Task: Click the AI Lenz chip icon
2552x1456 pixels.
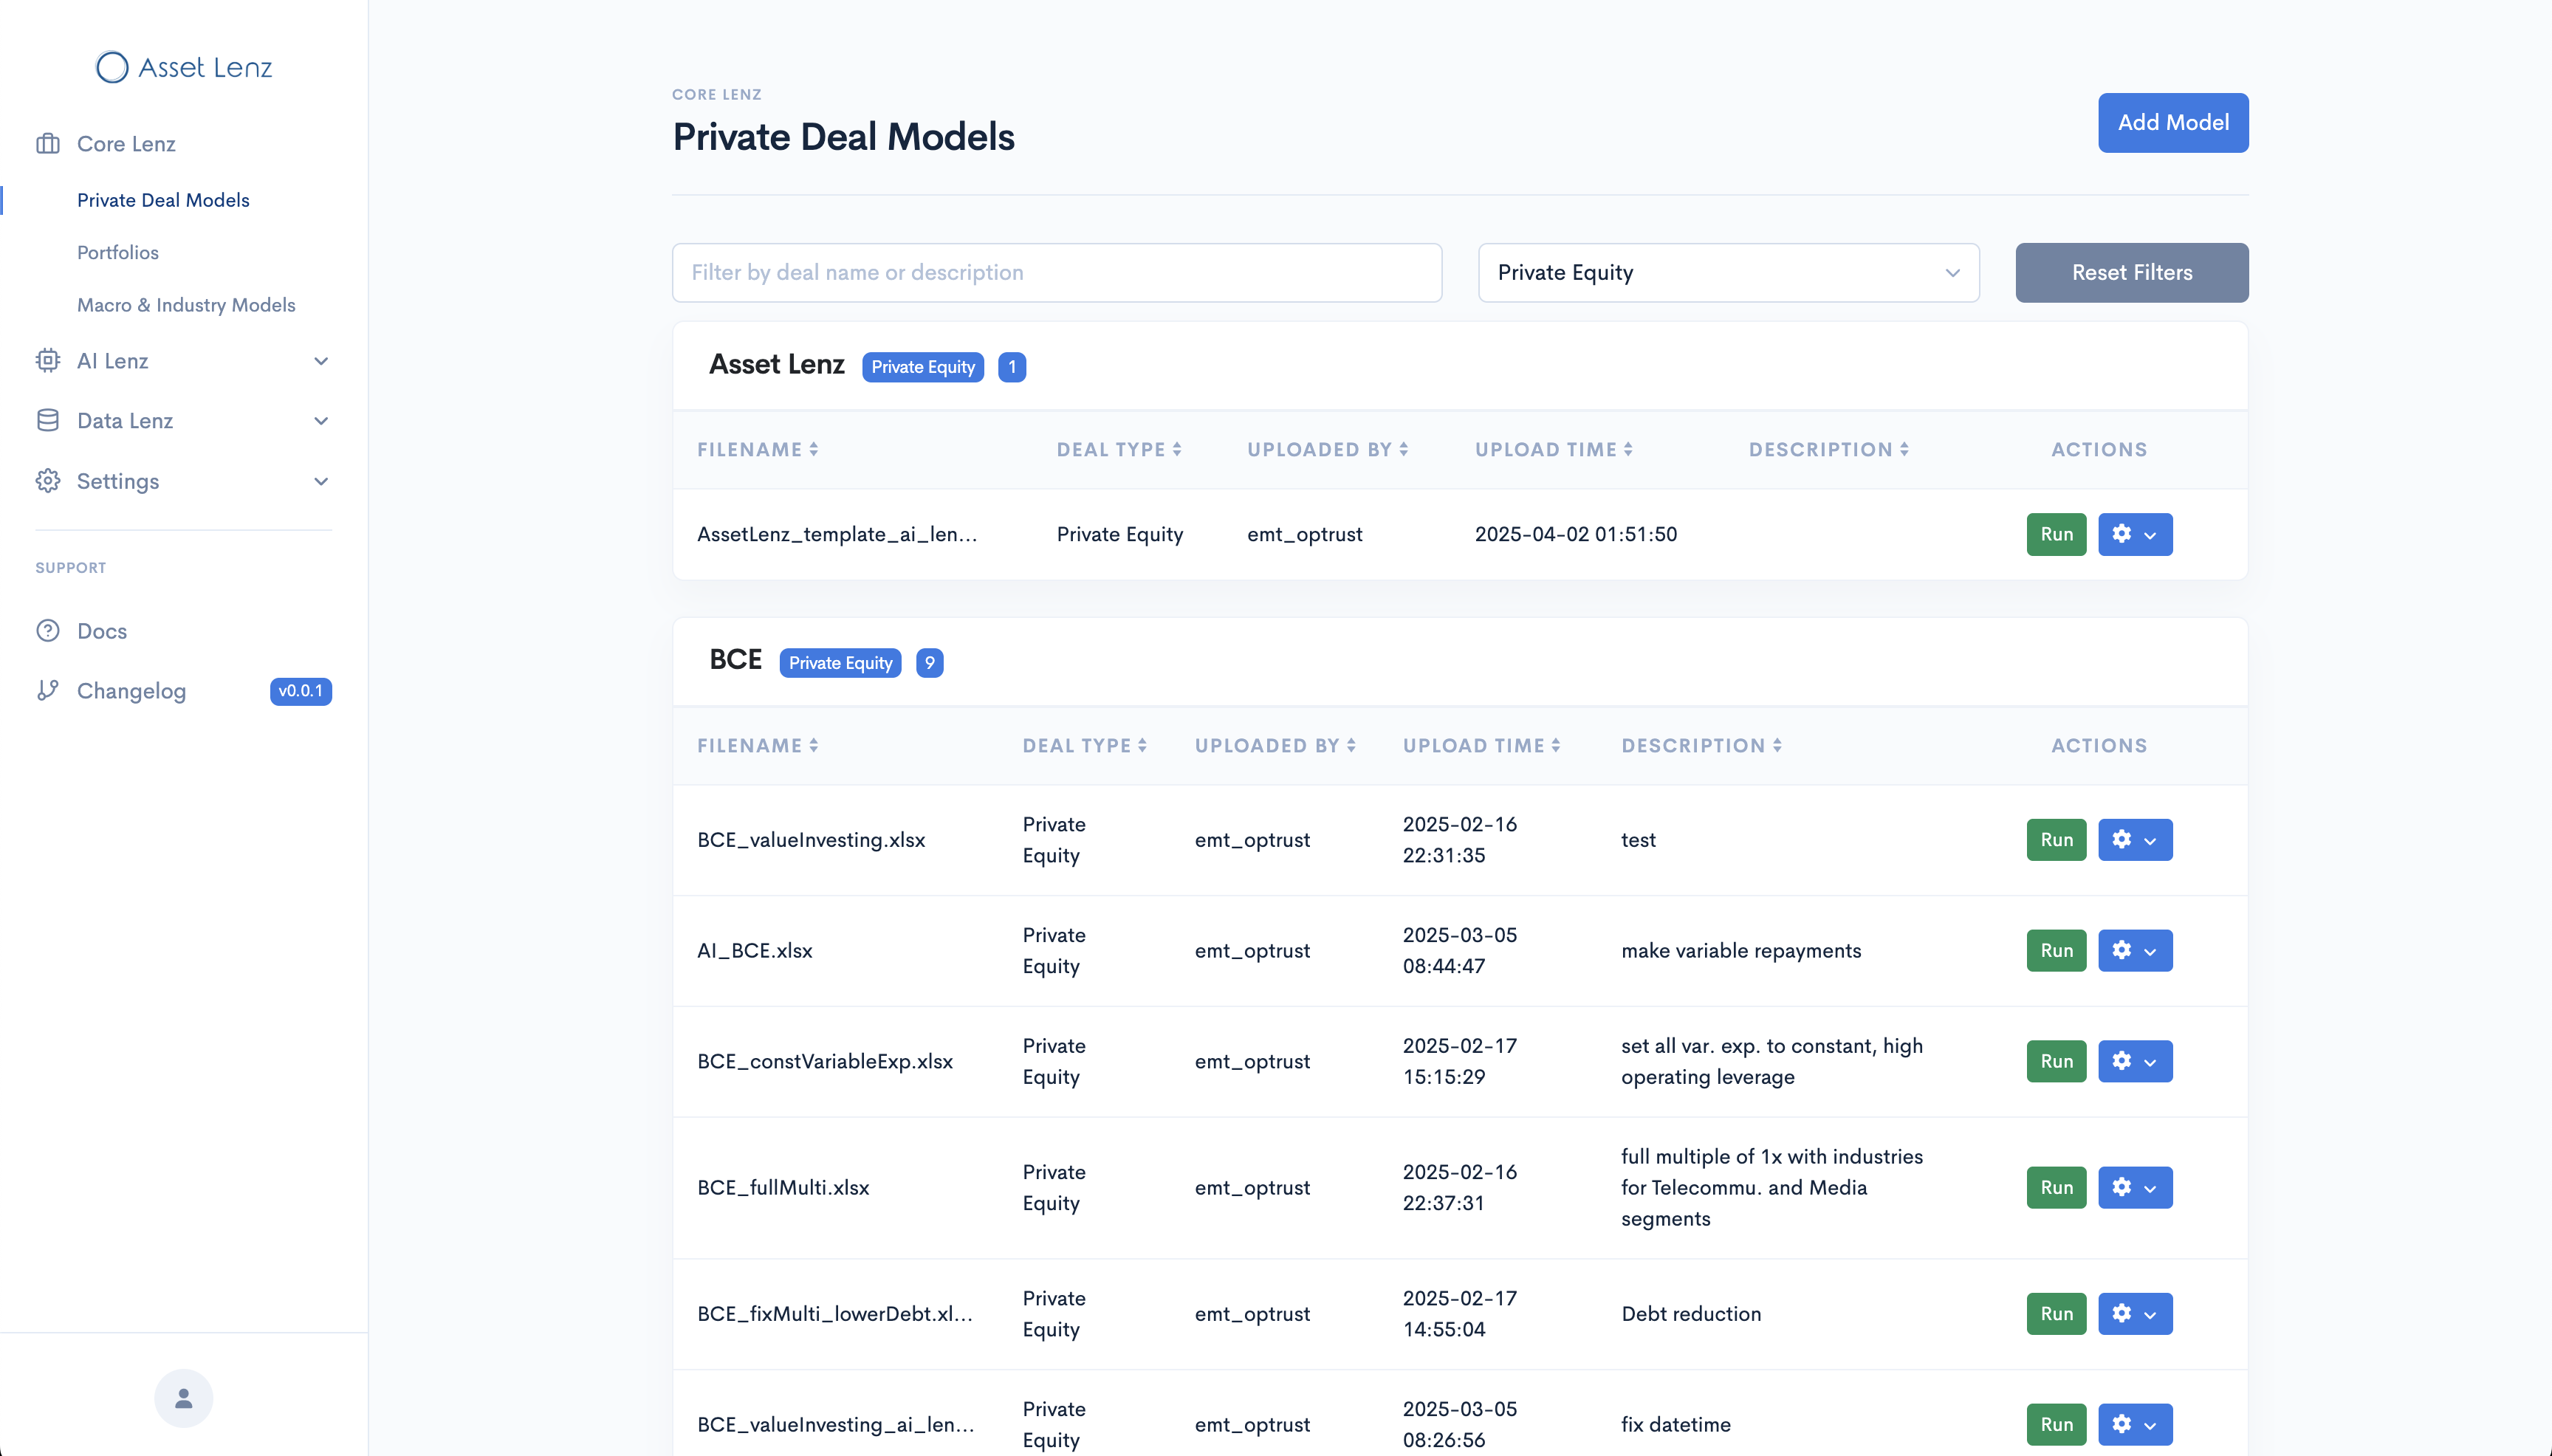Action: (48, 361)
